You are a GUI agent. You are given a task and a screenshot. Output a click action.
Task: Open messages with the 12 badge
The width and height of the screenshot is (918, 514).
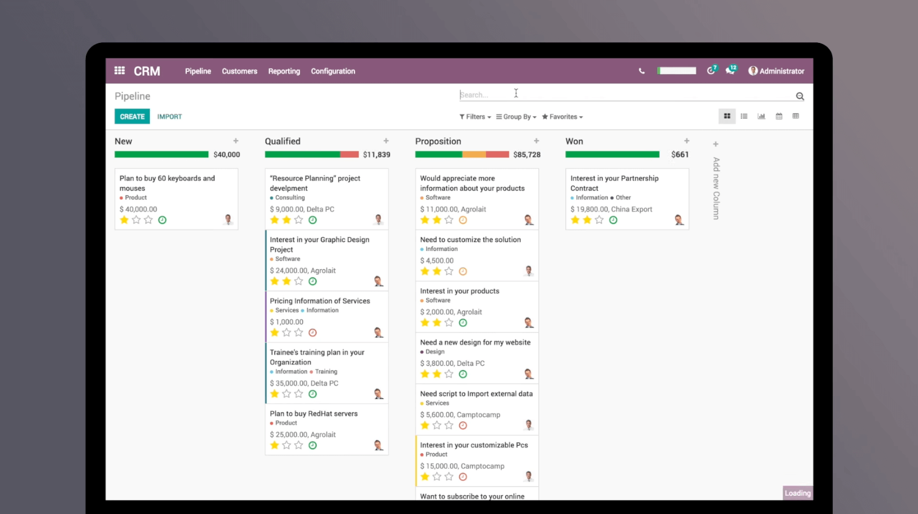730,70
